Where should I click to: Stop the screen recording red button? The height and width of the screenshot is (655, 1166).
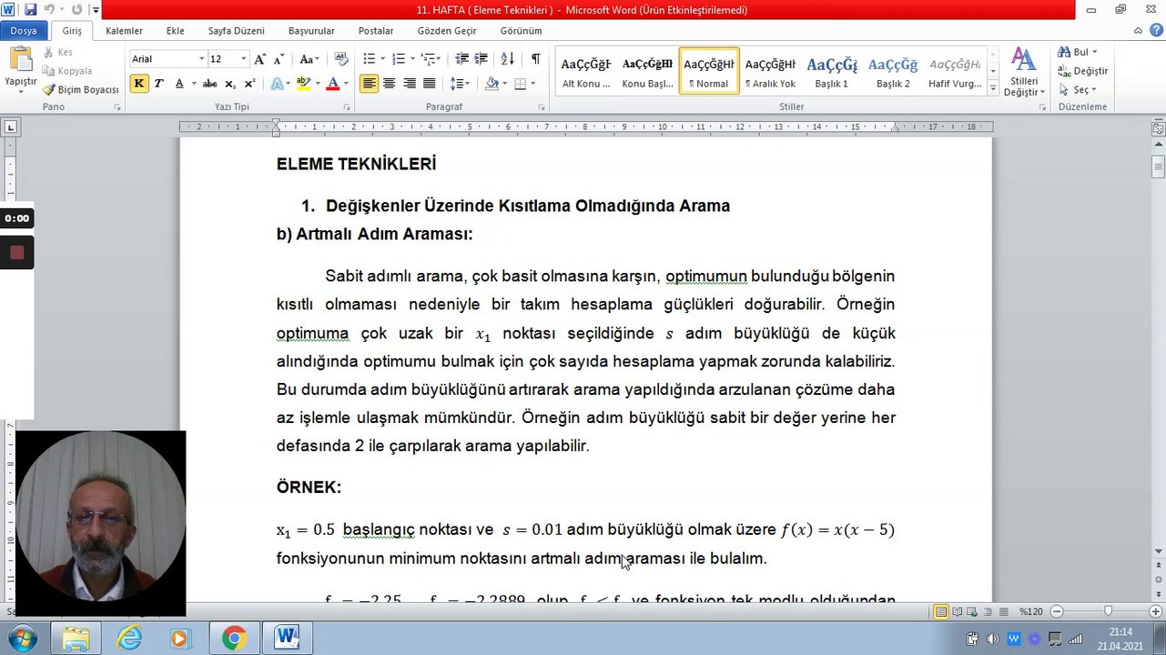coord(16,252)
